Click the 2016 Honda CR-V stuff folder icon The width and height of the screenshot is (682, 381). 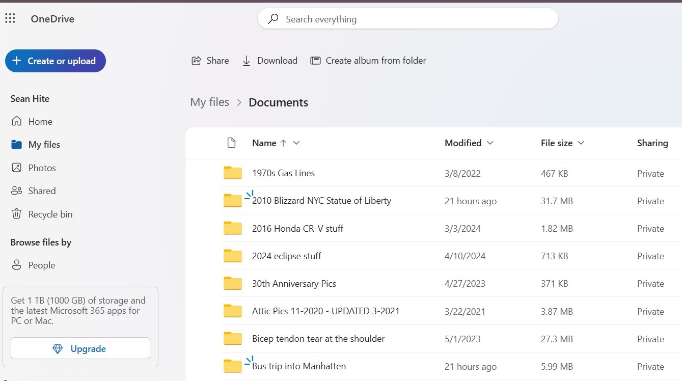click(233, 228)
